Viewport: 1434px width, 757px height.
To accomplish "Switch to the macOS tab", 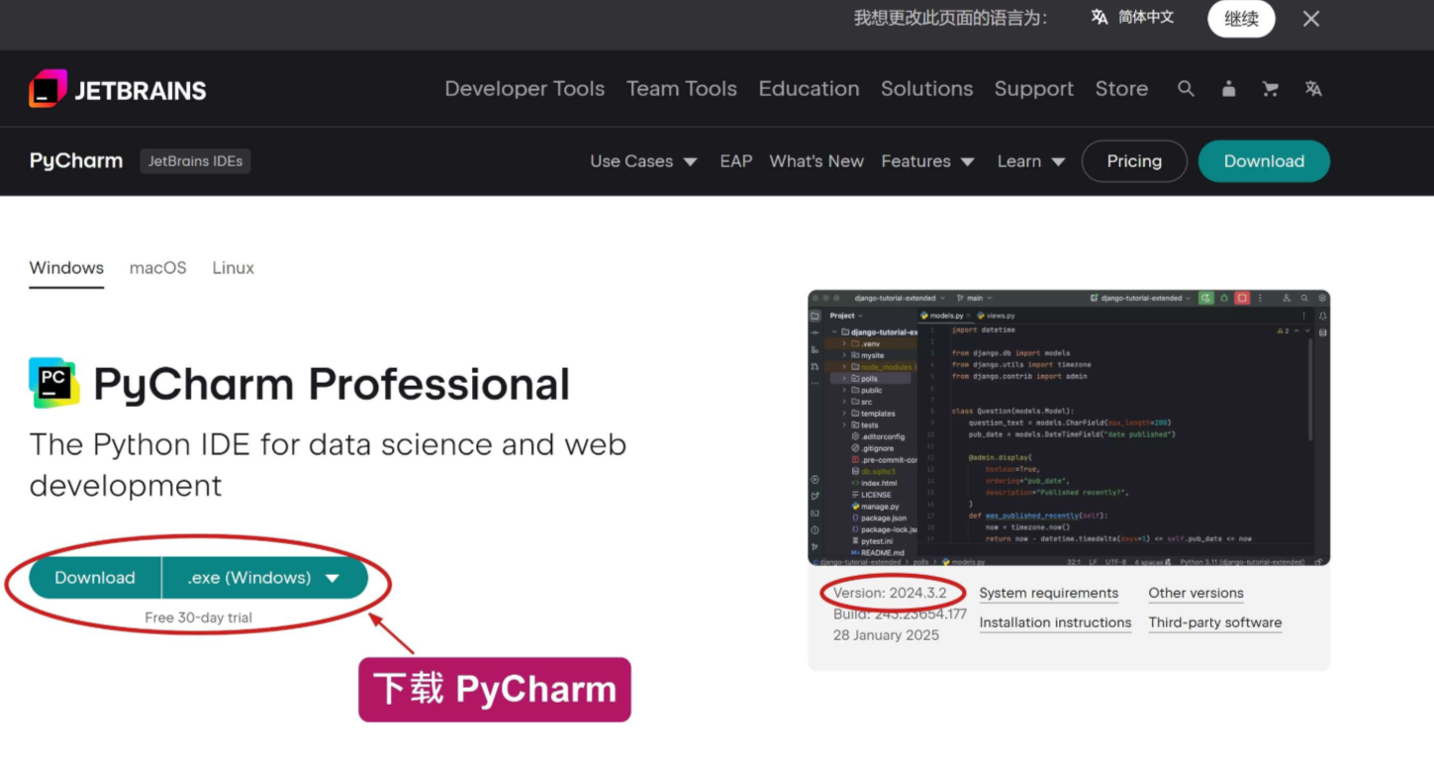I will [x=157, y=268].
